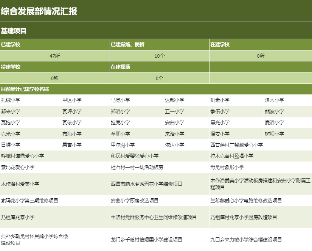Viewport: 312px width, 251px height.
Task: Select the 乃祖库兆泰小学 cell
Action: coord(55,217)
